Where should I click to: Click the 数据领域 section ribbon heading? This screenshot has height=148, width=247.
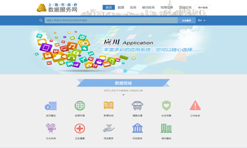(123, 83)
